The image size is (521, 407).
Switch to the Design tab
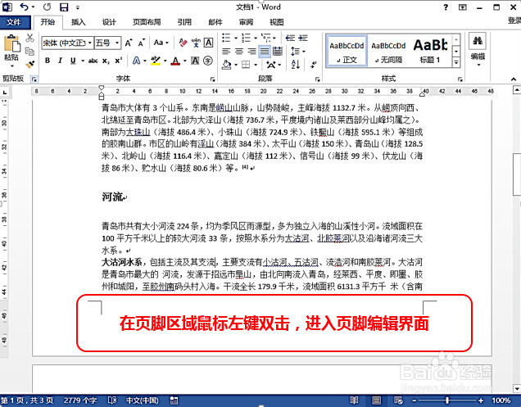pyautogui.click(x=109, y=22)
